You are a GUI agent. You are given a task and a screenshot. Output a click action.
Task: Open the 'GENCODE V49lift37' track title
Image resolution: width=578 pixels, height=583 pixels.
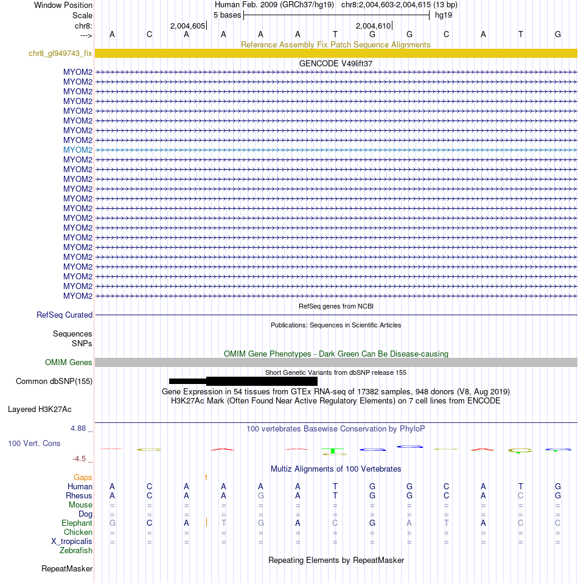point(336,63)
